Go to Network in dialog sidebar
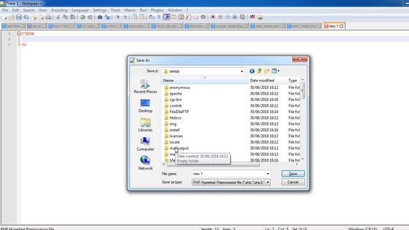Viewport: 409px width, 230px height. (145, 163)
